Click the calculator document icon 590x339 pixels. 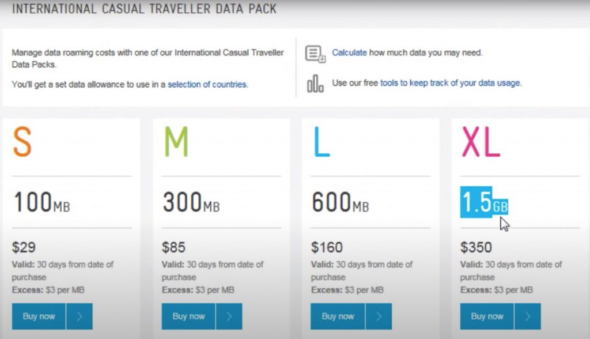point(315,54)
